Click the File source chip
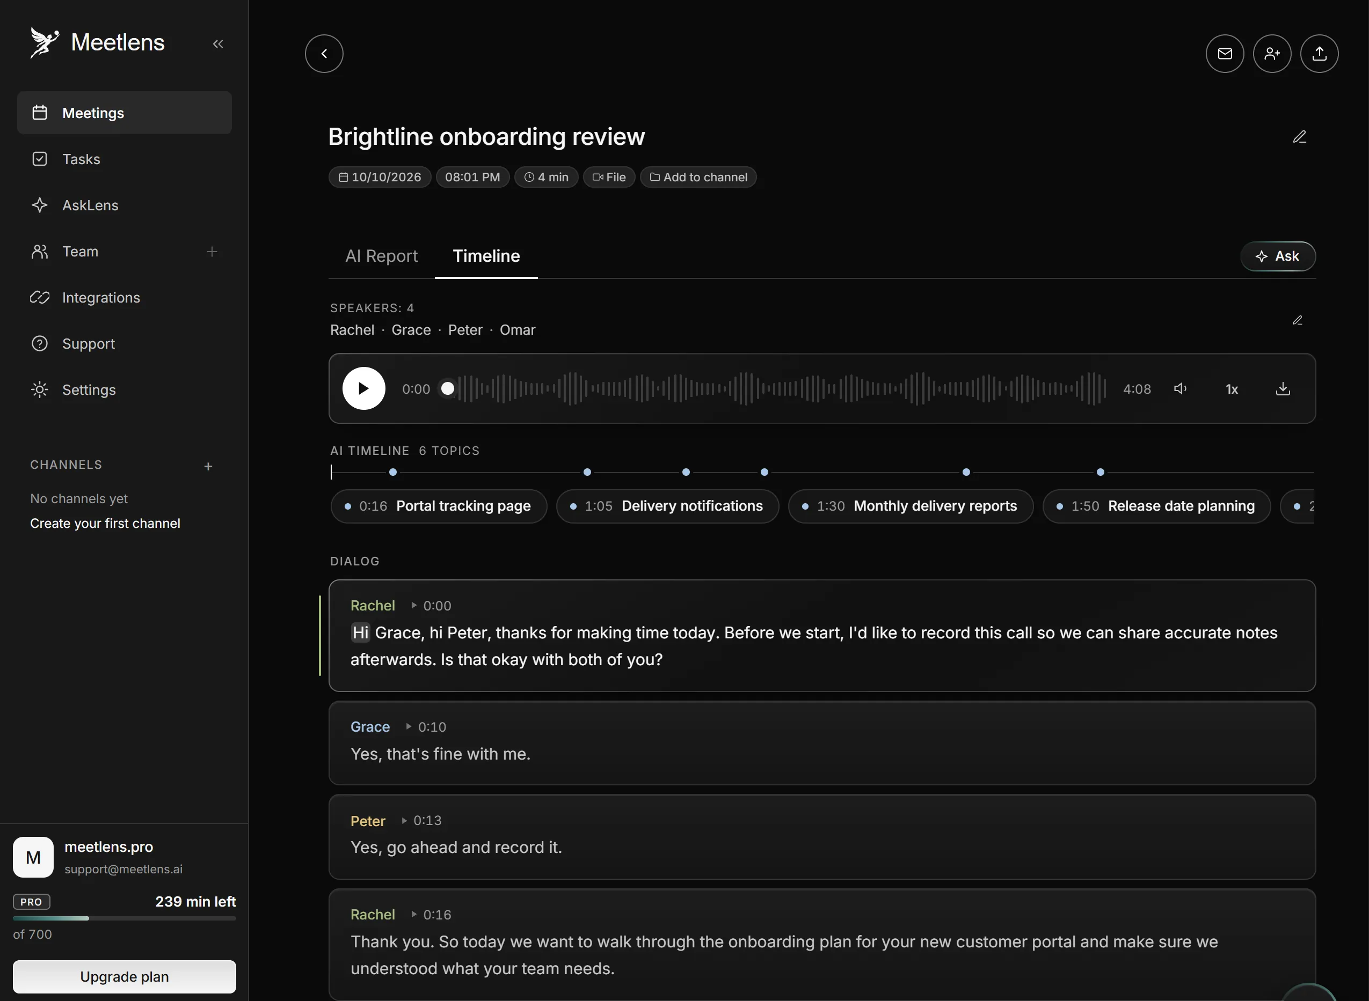 (609, 177)
